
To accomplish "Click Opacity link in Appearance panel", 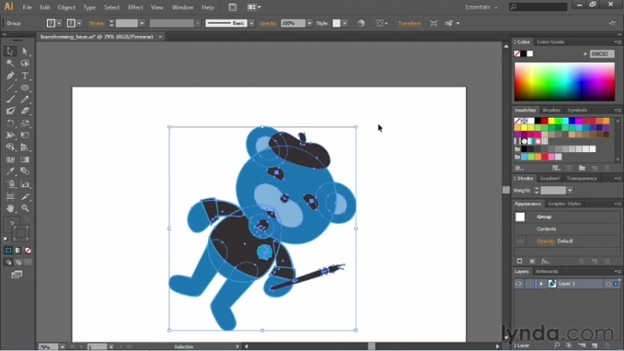I will coord(545,241).
